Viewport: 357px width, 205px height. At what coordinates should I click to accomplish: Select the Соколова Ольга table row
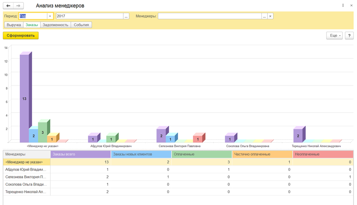point(26,184)
